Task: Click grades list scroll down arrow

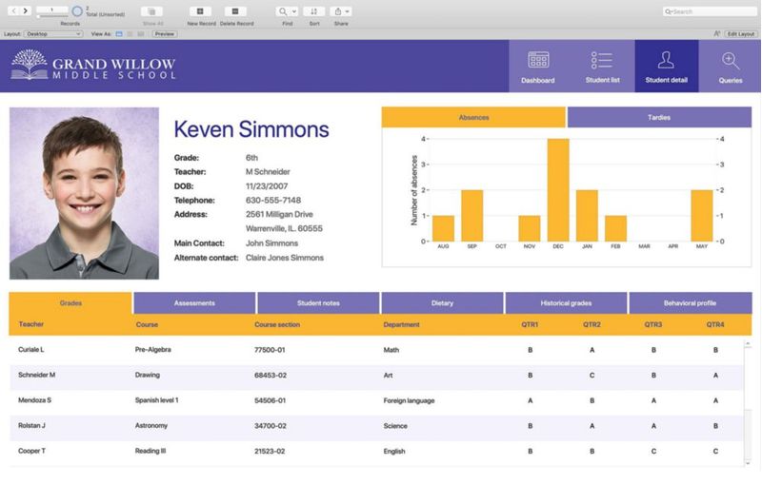Action: click(x=748, y=464)
